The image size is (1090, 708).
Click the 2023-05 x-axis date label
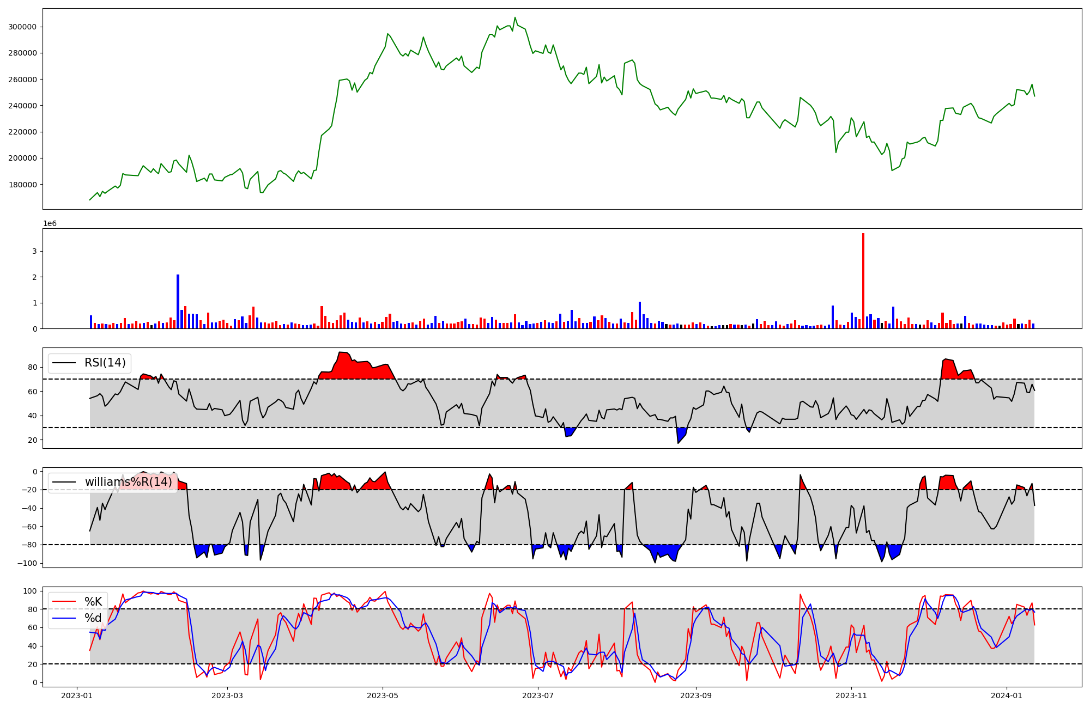[383, 695]
